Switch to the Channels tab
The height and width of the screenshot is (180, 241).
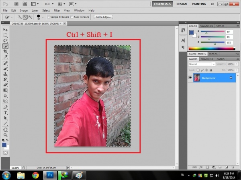207,59
